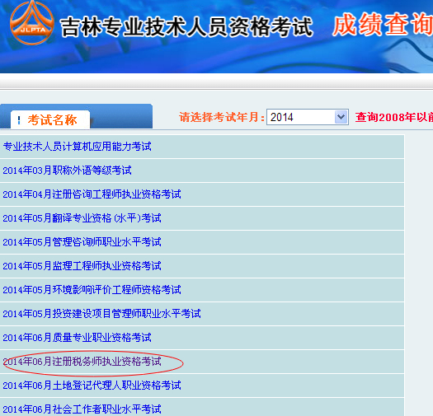Open 2014年05月监理工程师执业资格考试 link

(x=82, y=265)
